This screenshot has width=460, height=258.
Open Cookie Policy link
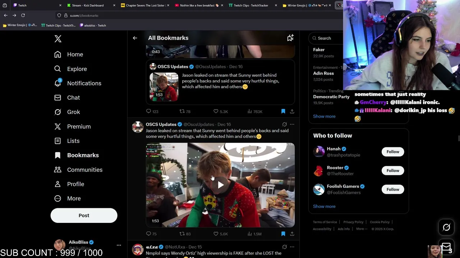(379, 222)
